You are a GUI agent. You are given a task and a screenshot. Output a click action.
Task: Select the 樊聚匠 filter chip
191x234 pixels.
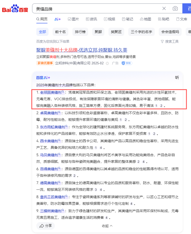[116, 32]
